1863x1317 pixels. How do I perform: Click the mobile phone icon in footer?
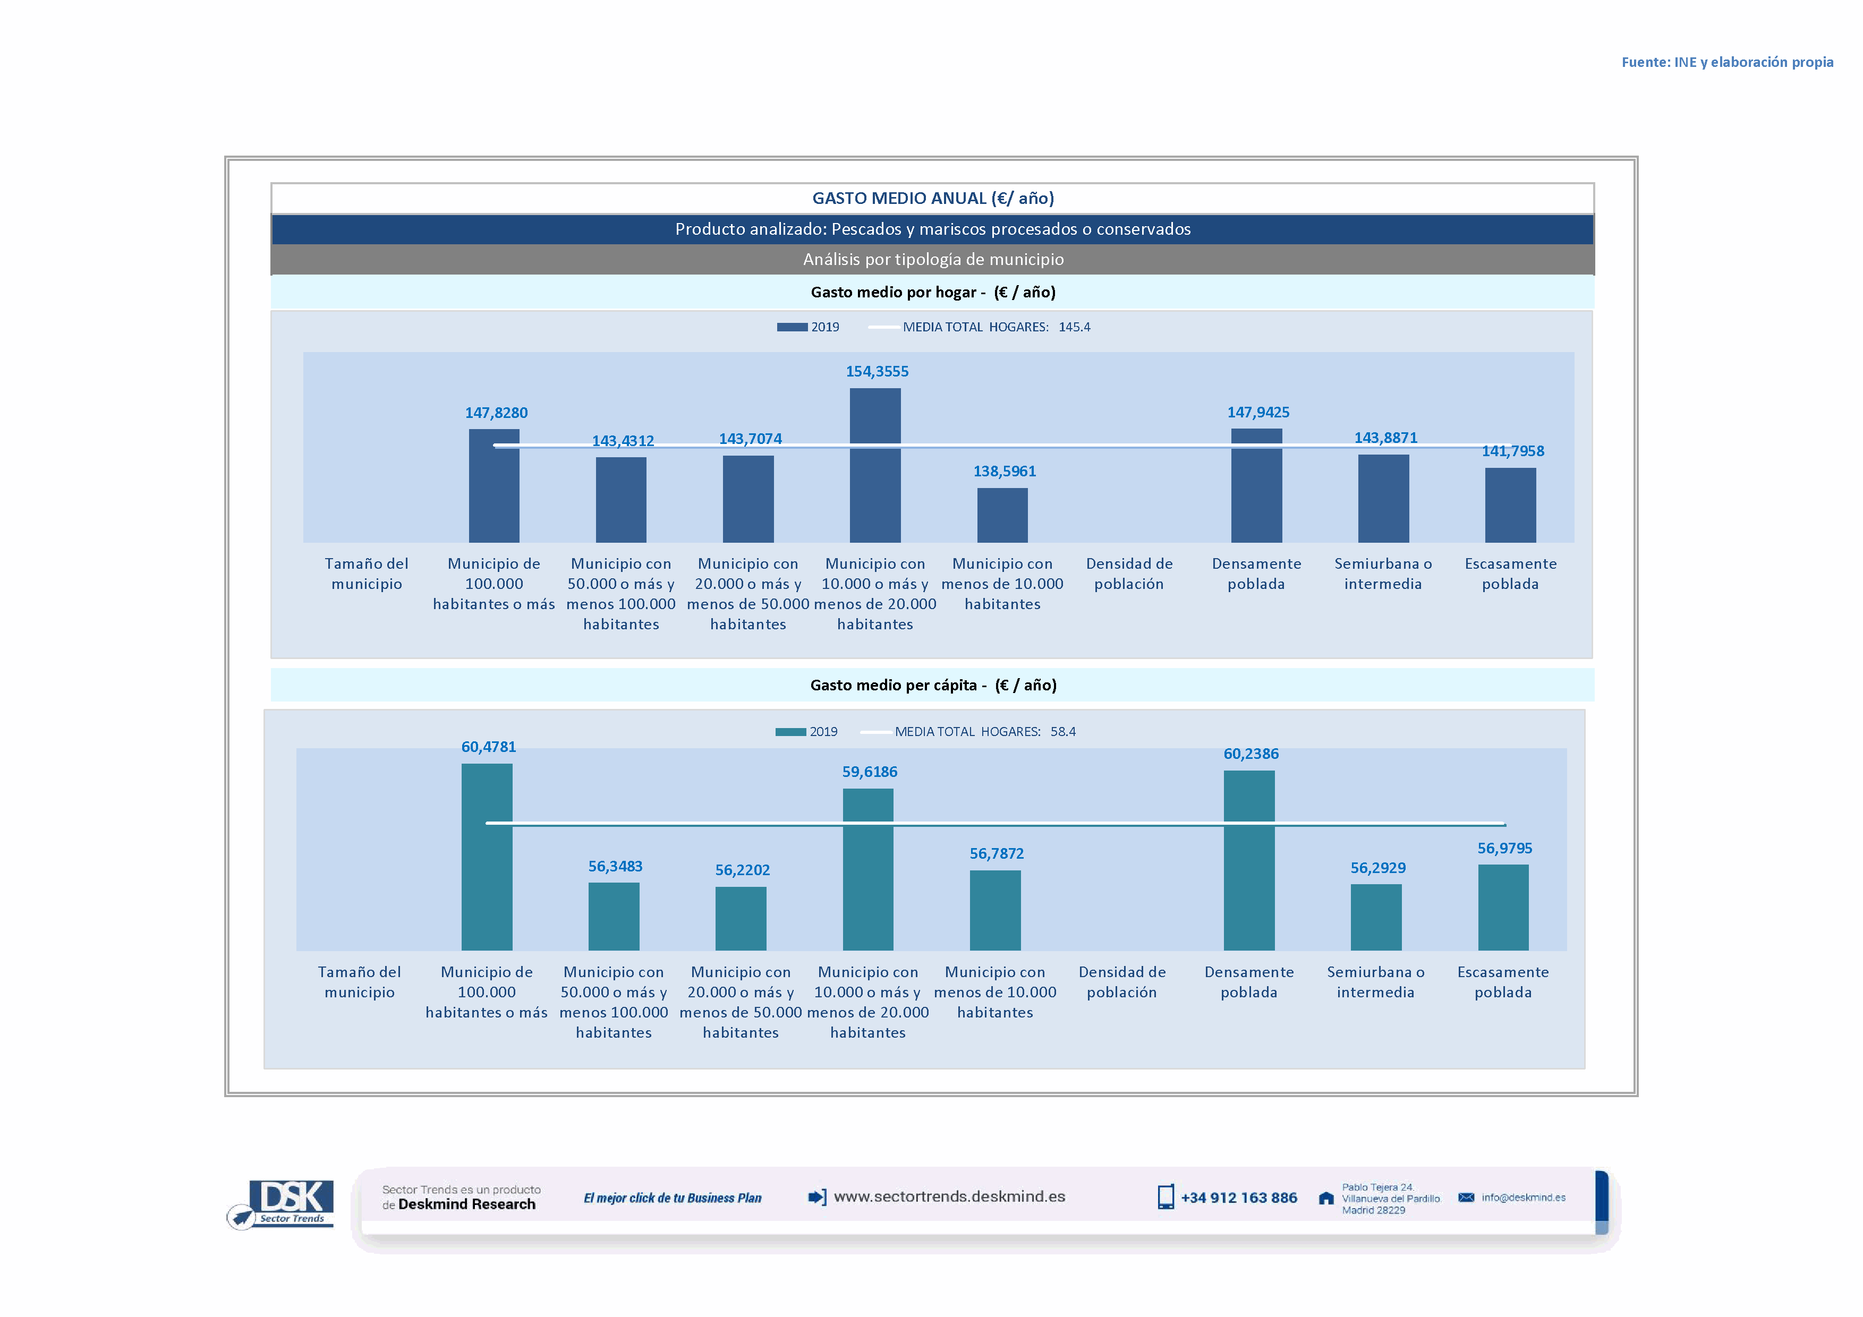[1165, 1197]
